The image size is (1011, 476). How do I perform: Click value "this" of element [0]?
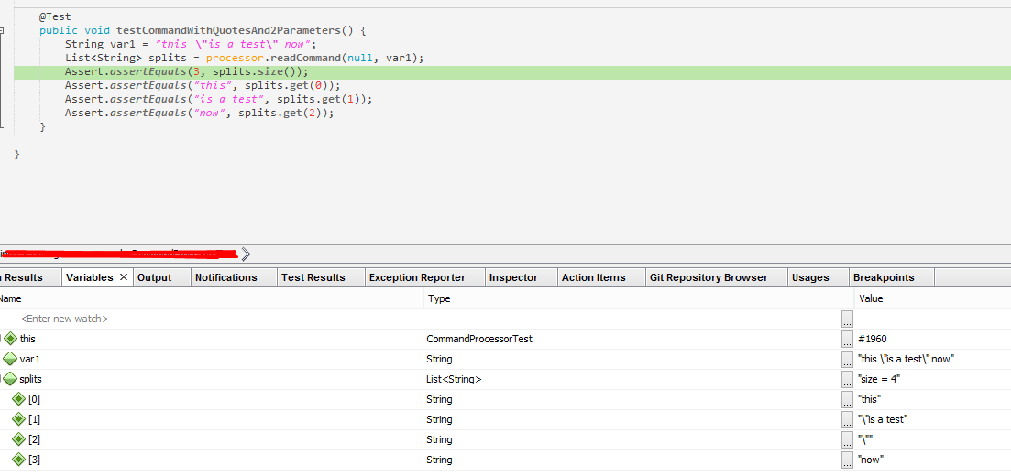tap(869, 399)
